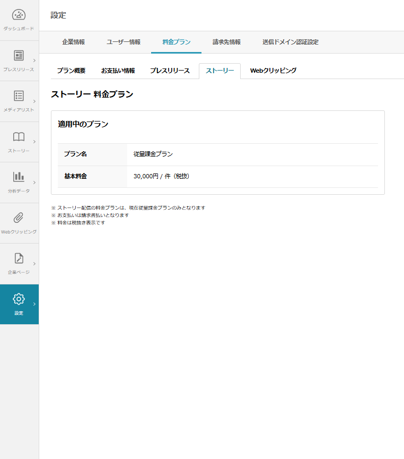Switch to the 企業情報 tab
The height and width of the screenshot is (459, 404).
[73, 42]
